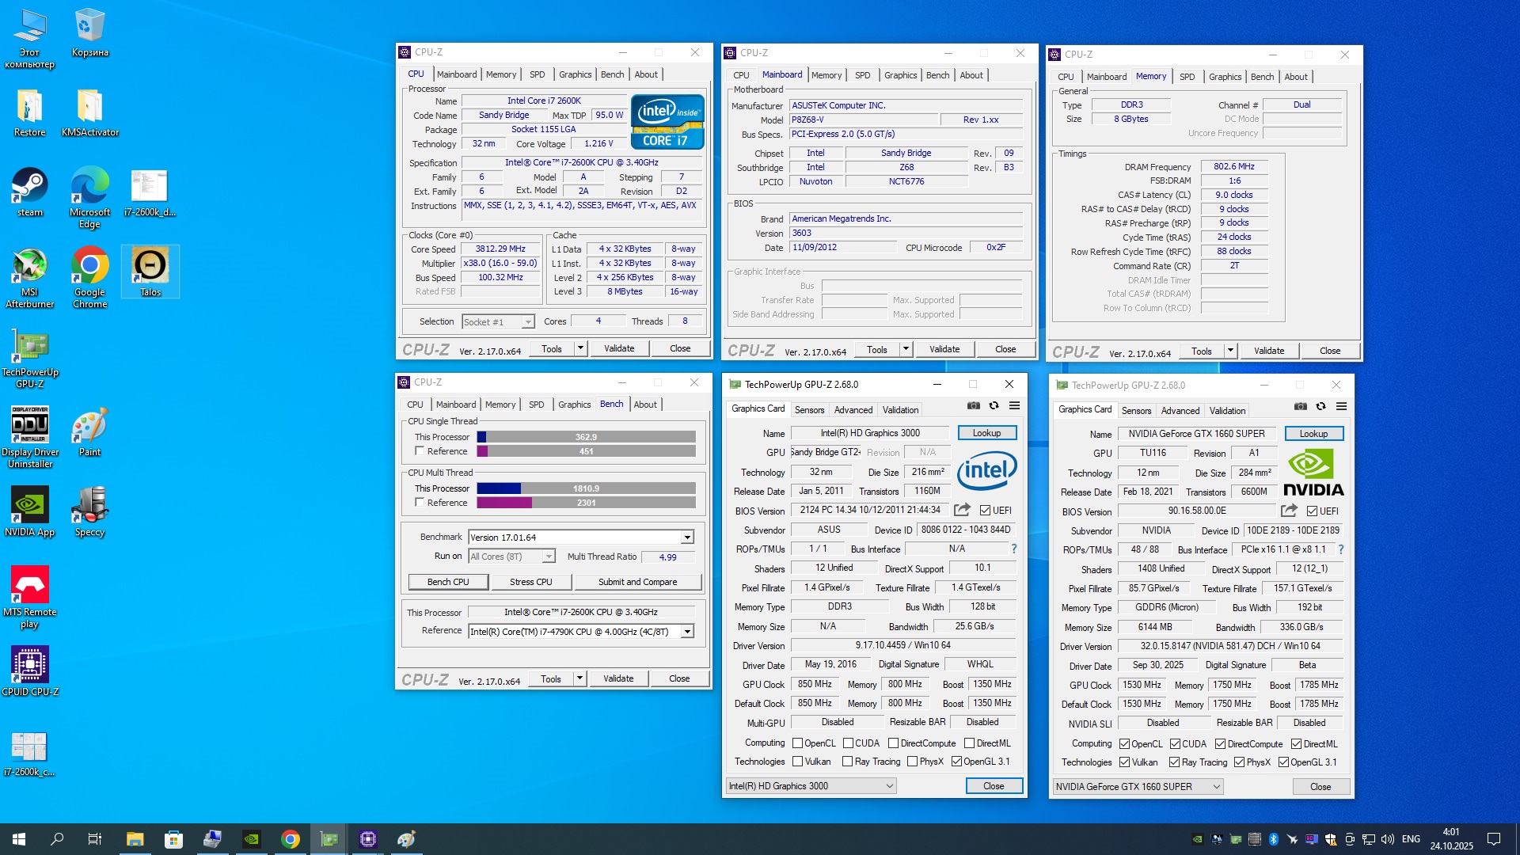Click the BIOS export share icon for NVIDIA card

tap(1289, 511)
